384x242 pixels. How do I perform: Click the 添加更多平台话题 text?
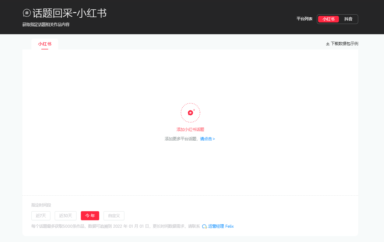click(x=181, y=139)
